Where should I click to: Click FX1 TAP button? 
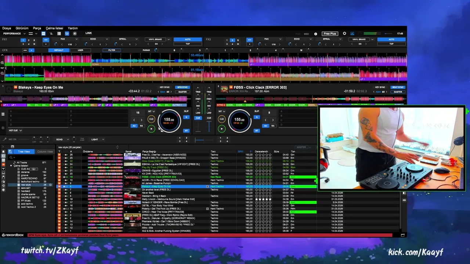(188, 44)
